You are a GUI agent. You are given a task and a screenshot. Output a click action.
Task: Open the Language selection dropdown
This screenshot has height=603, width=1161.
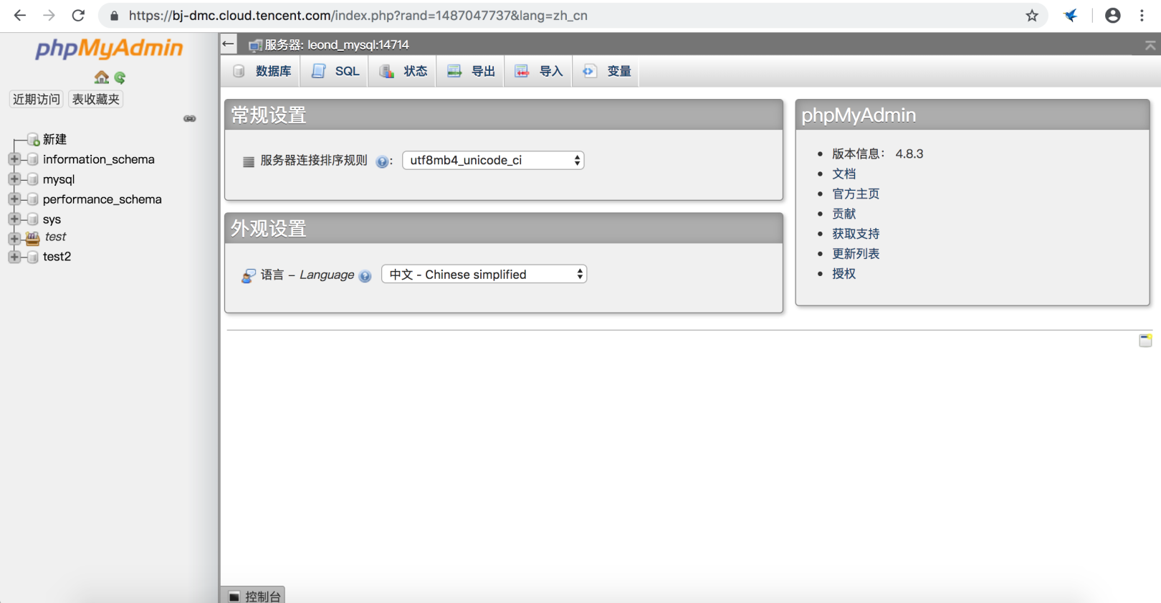click(x=484, y=275)
